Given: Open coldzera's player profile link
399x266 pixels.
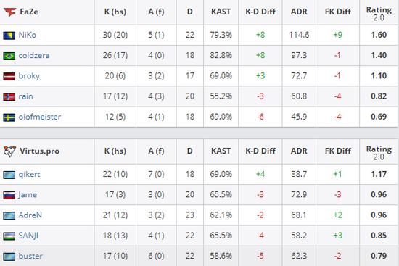Looking at the screenshot, I should 34,55.
